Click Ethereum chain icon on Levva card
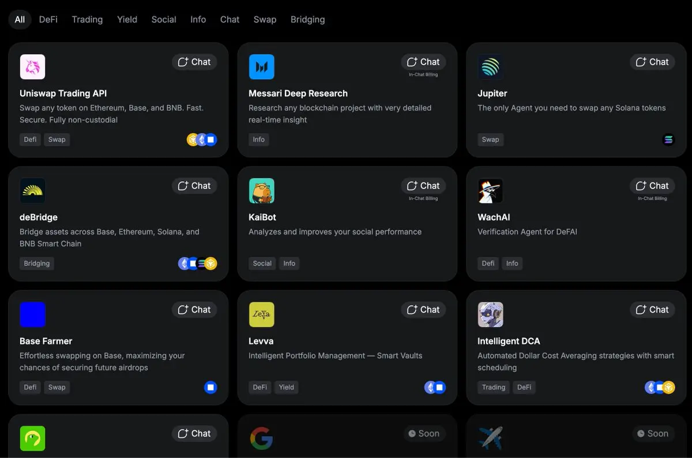The width and height of the screenshot is (692, 458). tap(430, 387)
